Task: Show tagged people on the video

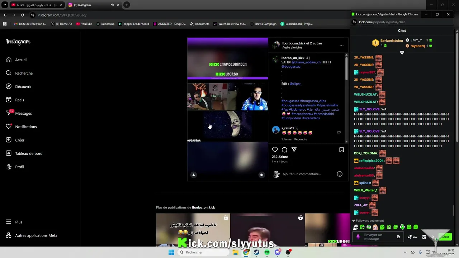Action: coord(194,175)
